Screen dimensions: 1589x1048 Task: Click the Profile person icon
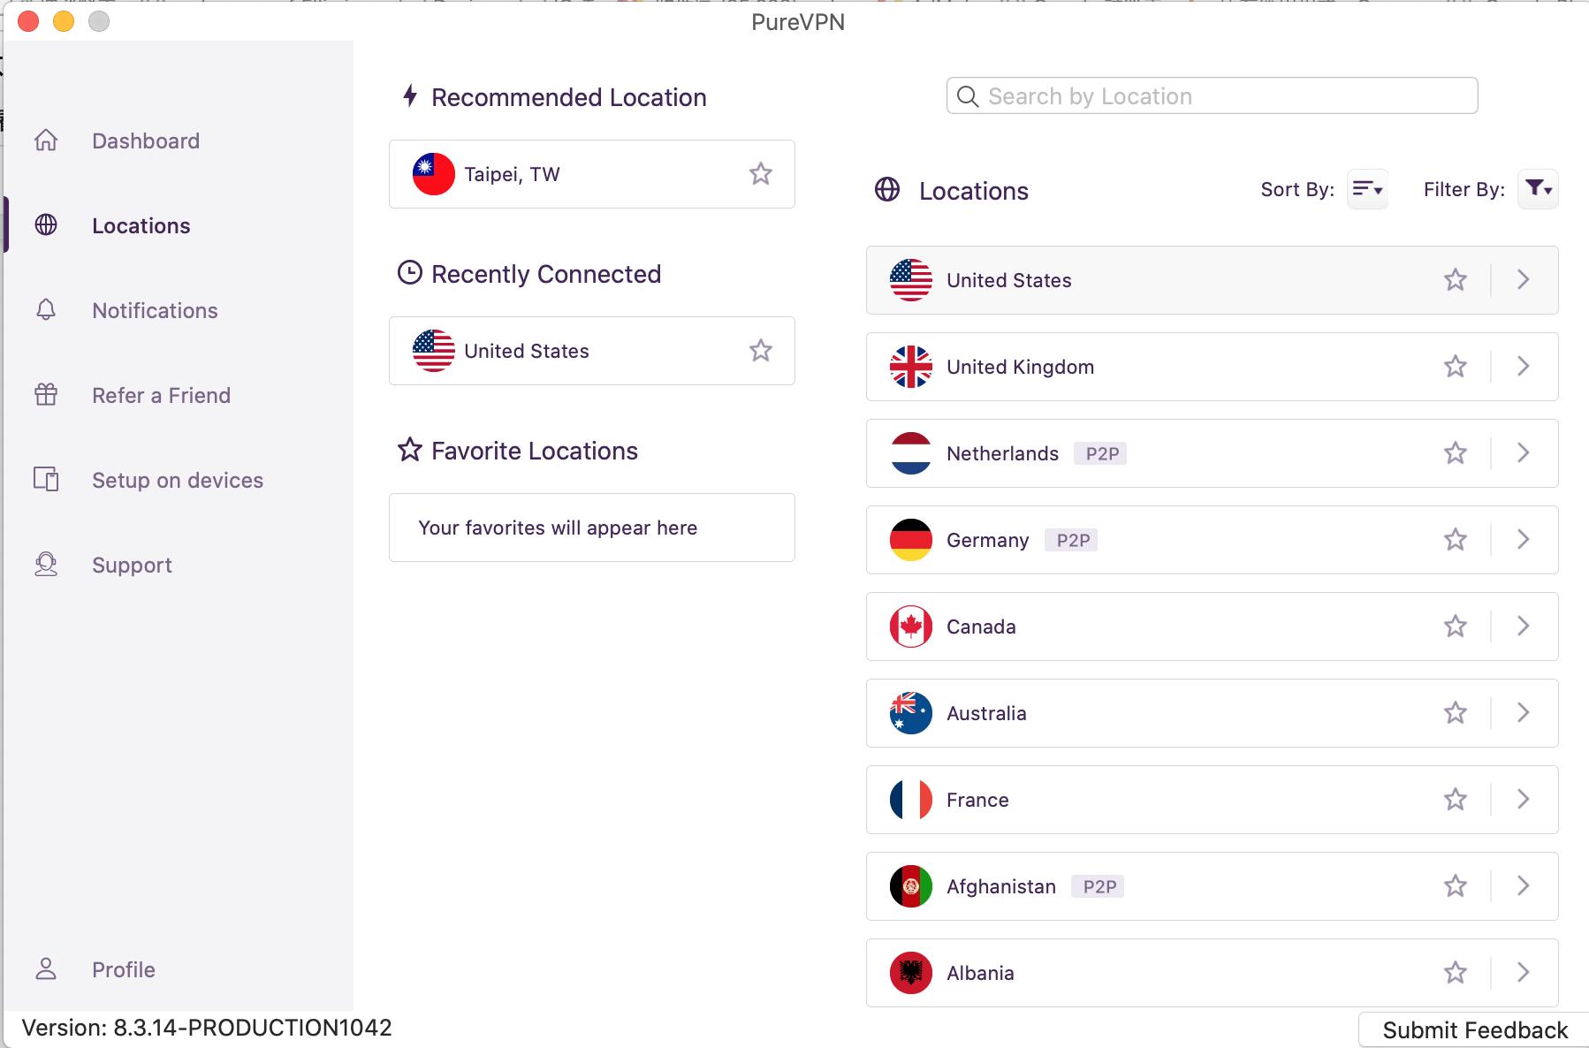(x=46, y=969)
